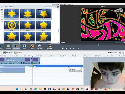Select the Ripple effect block on timeline
The width and height of the screenshot is (125, 94).
tap(29, 66)
